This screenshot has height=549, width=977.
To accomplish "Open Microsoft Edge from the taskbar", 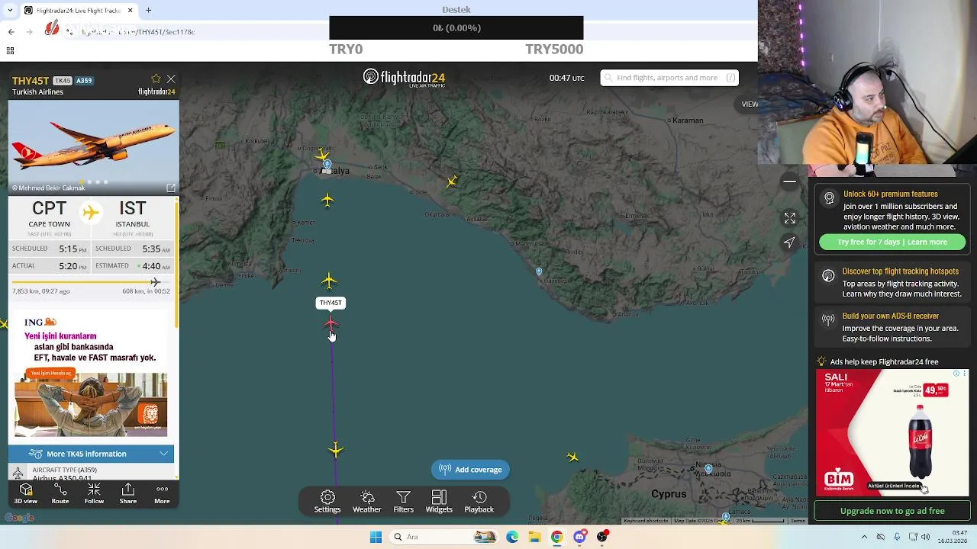I will pos(512,537).
